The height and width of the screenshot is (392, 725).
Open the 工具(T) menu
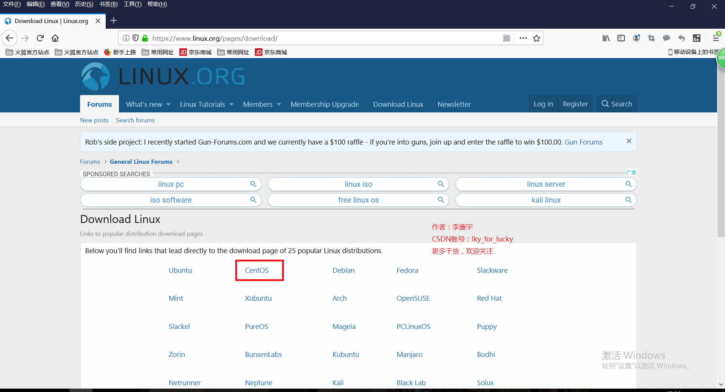coord(133,4)
